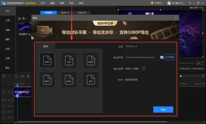Screen dimensions: 206x124
Task: Open the 文件 menu
Action: (x=42, y=3)
